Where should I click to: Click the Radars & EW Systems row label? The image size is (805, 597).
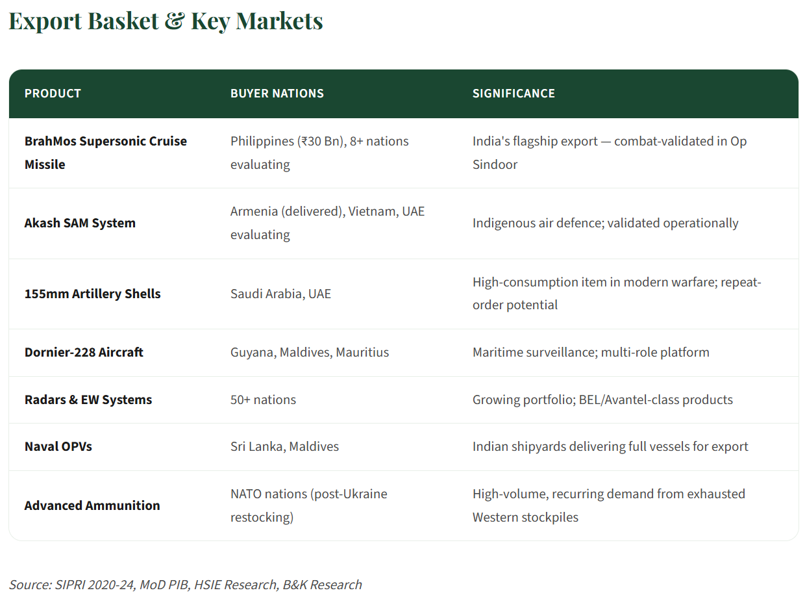pos(88,400)
